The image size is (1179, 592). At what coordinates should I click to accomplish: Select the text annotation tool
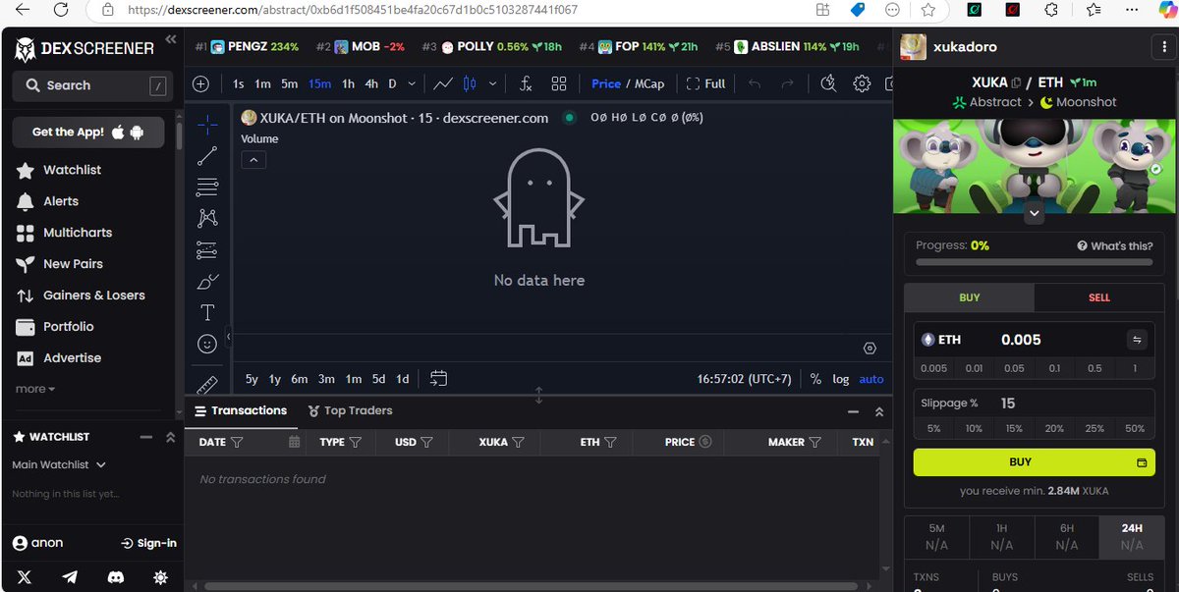coord(207,313)
